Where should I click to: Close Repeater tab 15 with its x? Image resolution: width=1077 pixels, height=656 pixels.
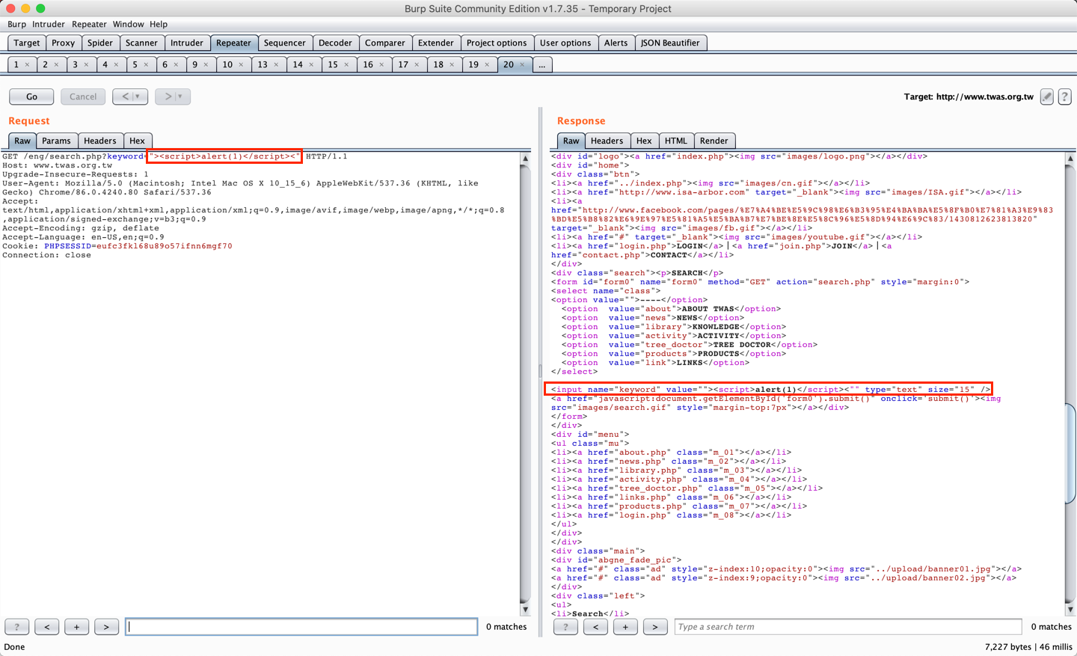click(x=346, y=65)
